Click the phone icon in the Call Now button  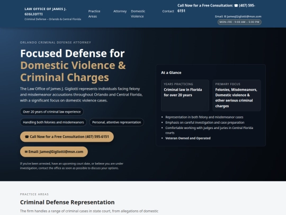27,136
